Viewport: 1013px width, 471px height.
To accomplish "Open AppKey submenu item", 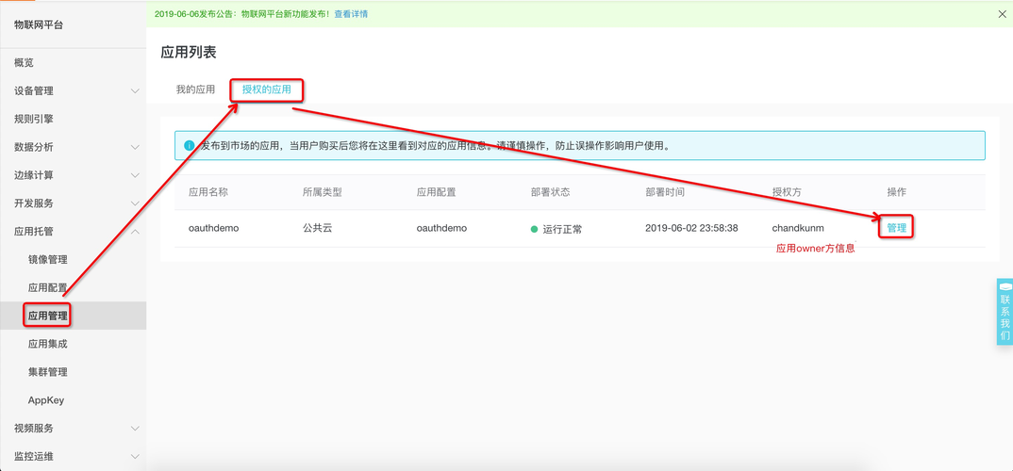I will [46, 400].
